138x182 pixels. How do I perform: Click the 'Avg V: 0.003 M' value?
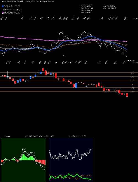tap(109, 6)
